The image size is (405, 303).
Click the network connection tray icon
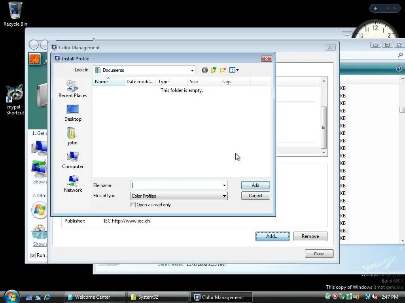[367, 297]
